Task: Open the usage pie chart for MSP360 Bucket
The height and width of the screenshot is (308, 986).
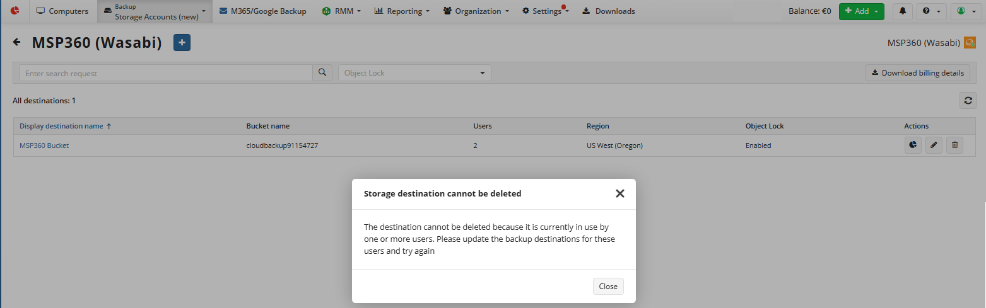Action: pos(913,145)
